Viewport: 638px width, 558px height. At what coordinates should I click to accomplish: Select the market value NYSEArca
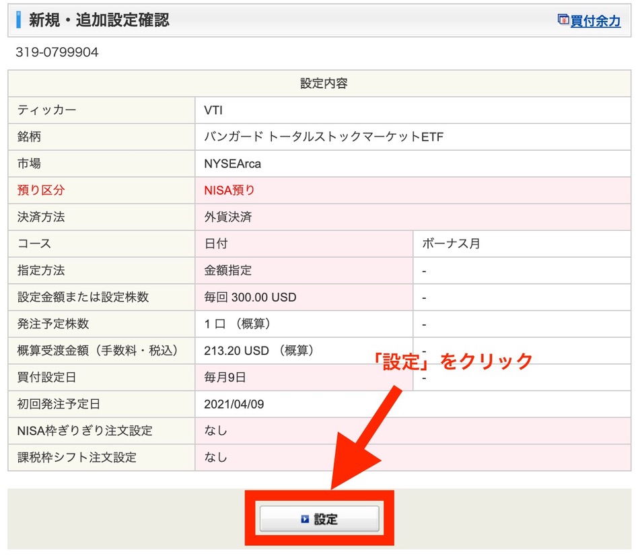(x=232, y=164)
